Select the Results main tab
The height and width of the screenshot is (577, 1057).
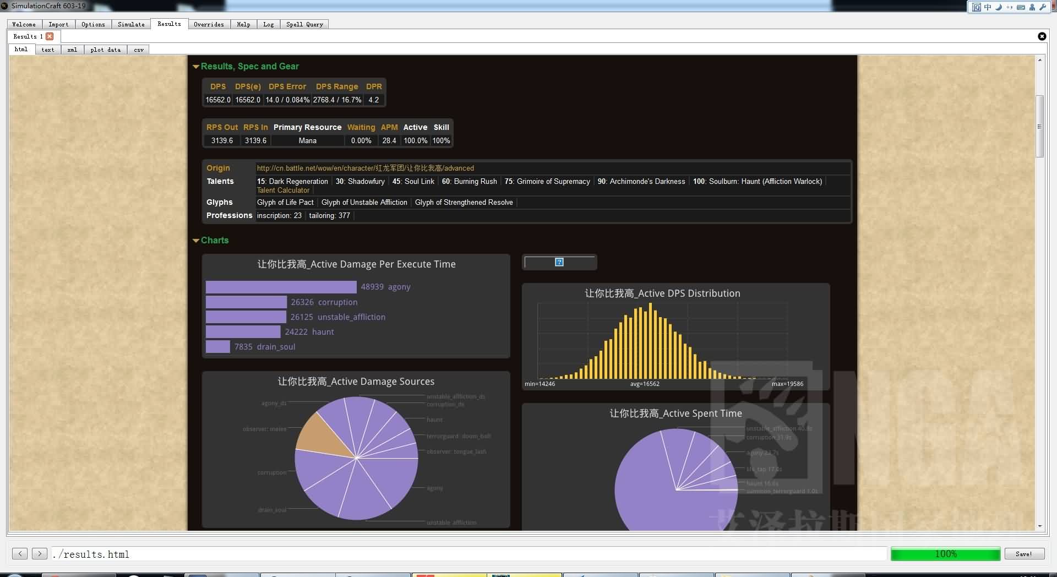point(169,24)
